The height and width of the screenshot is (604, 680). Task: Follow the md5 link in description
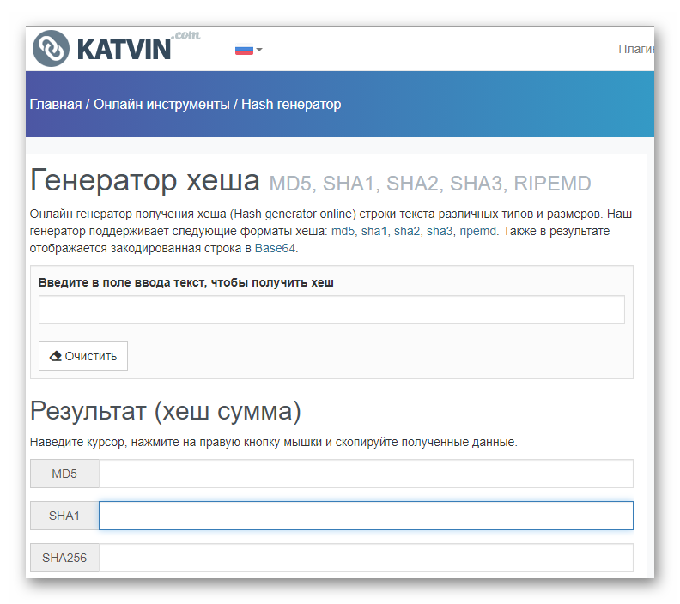click(x=343, y=232)
